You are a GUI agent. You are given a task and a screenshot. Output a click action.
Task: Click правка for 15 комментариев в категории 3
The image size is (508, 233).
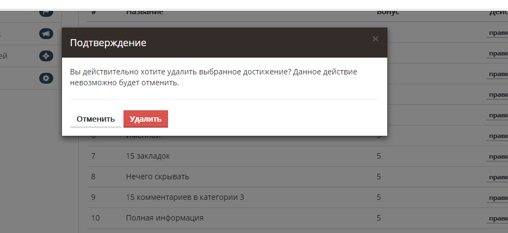[x=498, y=198]
